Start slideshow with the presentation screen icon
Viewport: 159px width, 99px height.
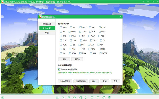(x=92, y=97)
